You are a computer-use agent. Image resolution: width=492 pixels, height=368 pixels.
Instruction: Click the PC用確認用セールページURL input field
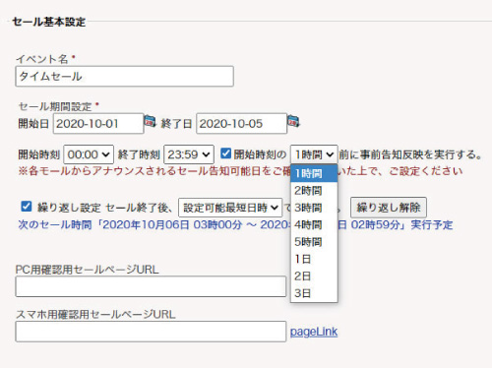[x=151, y=286]
